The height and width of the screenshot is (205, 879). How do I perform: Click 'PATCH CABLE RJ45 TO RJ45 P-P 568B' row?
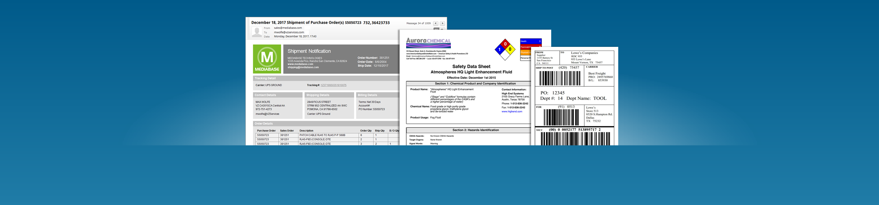point(327,135)
